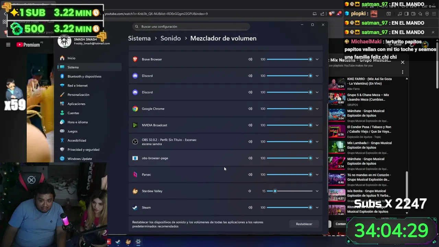Adjust the Google Chrome volume slider
The height and width of the screenshot is (247, 439).
(289, 109)
